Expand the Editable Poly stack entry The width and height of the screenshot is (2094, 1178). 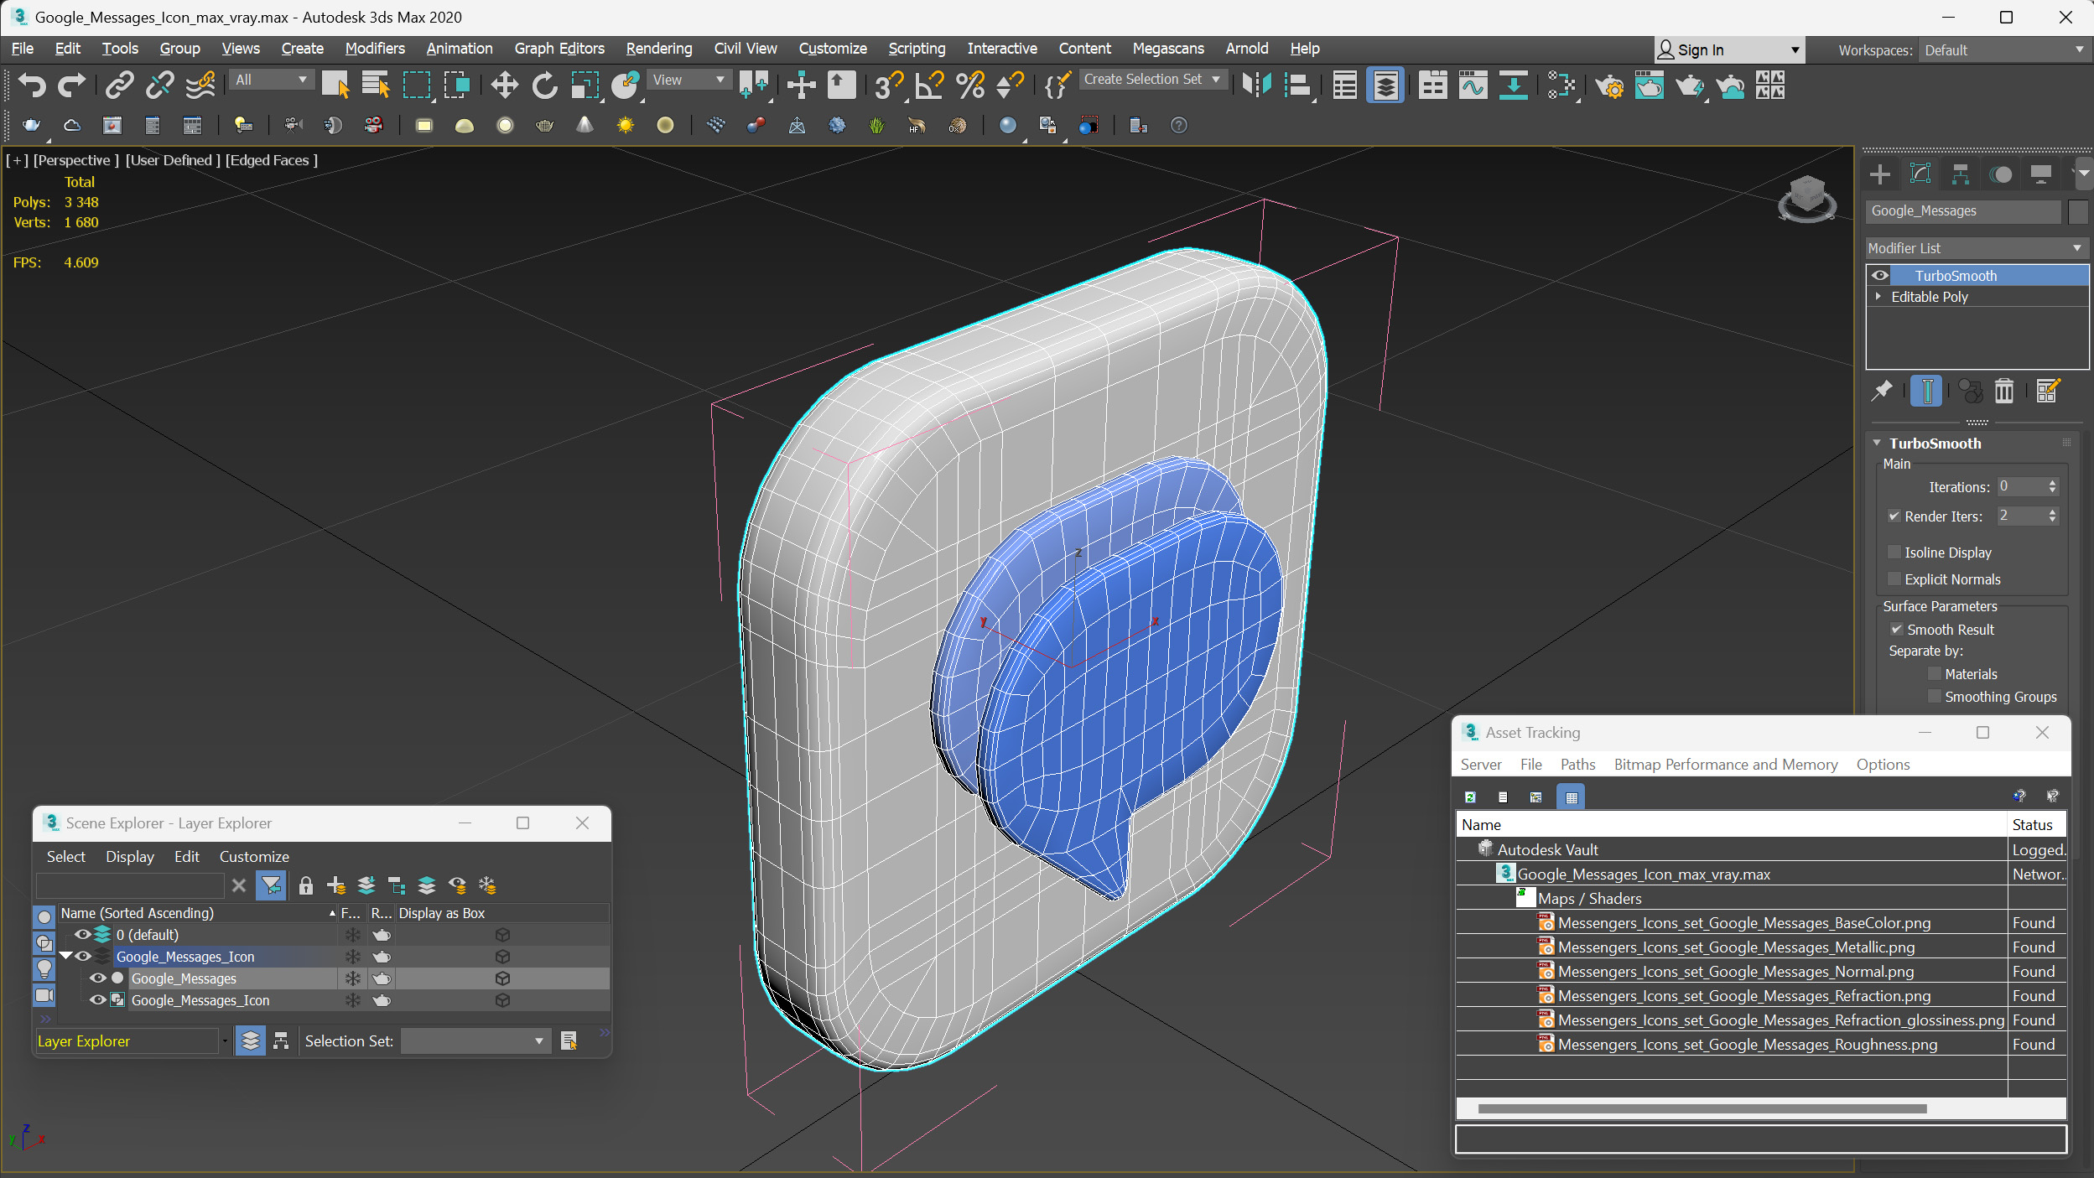[1878, 296]
